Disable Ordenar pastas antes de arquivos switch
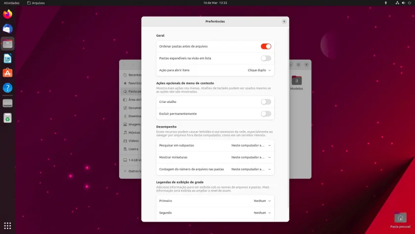 (x=266, y=47)
